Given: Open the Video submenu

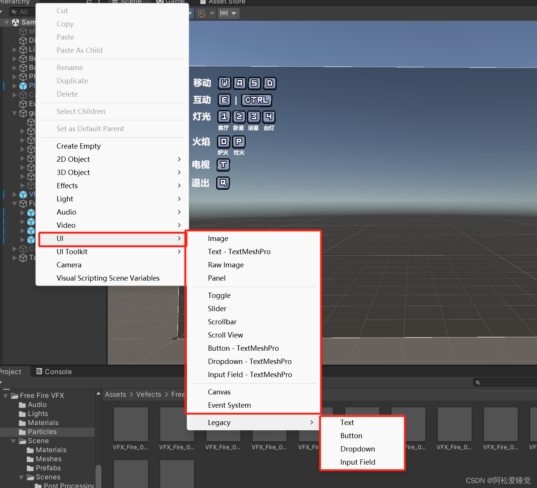Looking at the screenshot, I should click(x=112, y=225).
